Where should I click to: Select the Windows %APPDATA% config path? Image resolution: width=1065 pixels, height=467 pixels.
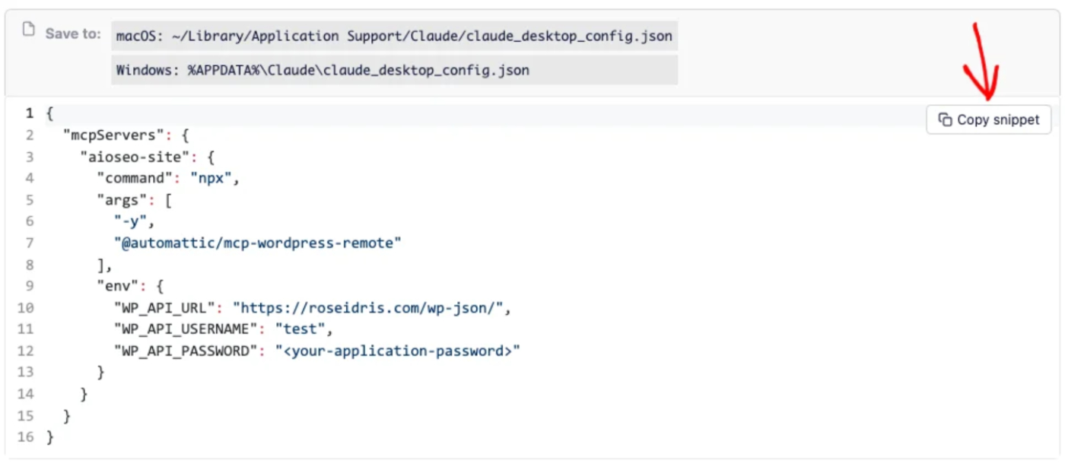pyautogui.click(x=323, y=70)
